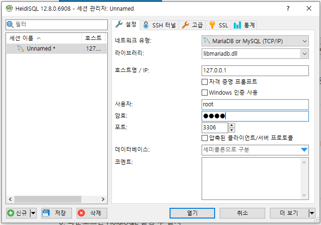The image size is (321, 225).
Task: Click the dolphin icon in network type
Action: [x=207, y=41]
